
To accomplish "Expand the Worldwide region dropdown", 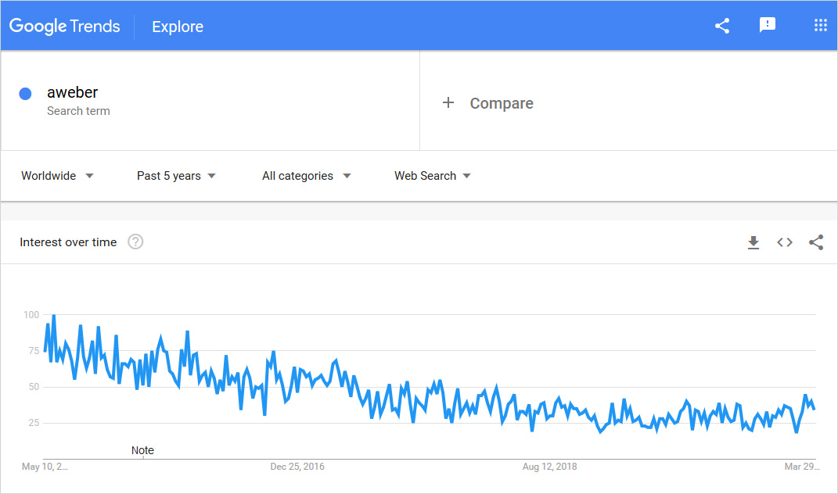I will (x=57, y=176).
